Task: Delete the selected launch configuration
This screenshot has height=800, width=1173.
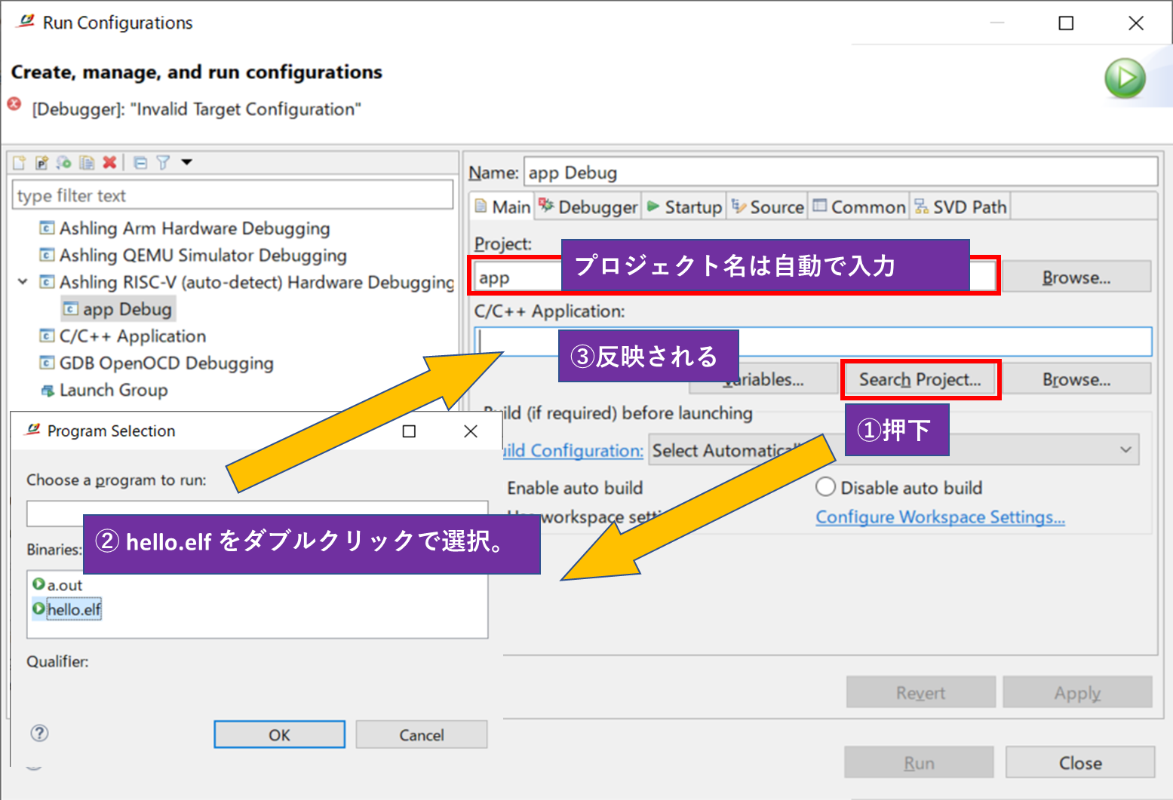Action: coord(109,162)
